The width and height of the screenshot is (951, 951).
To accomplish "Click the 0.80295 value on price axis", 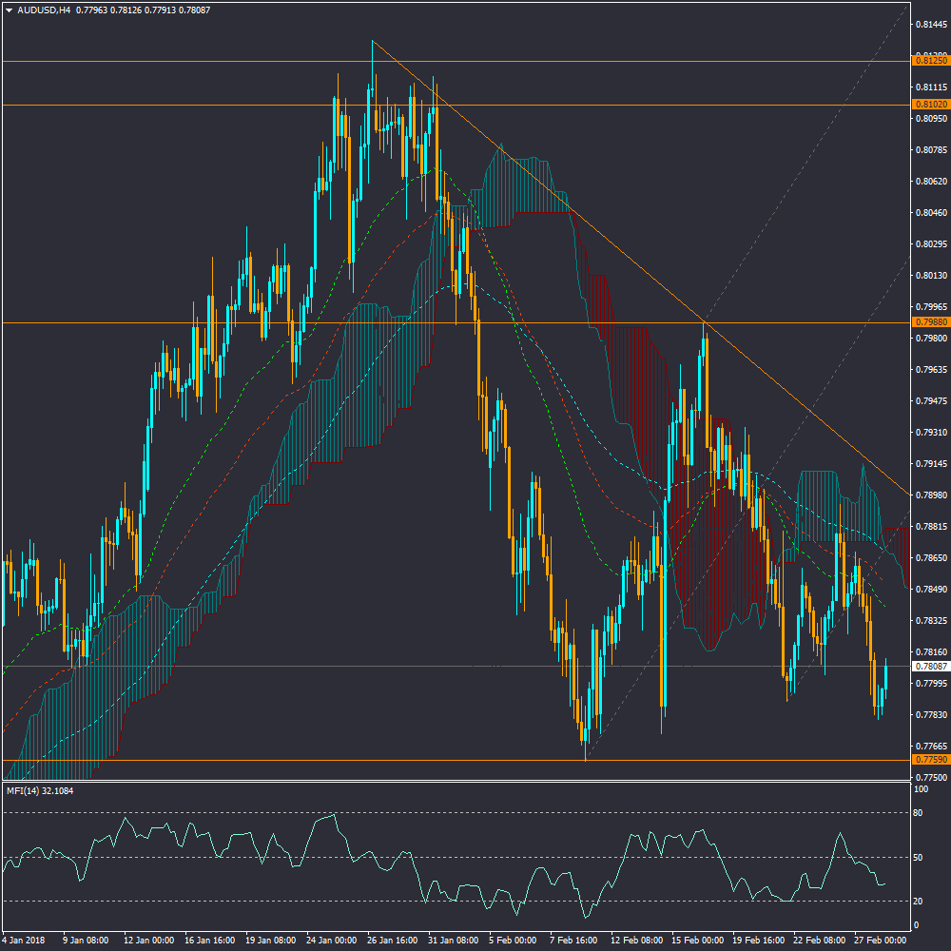I will tap(928, 244).
